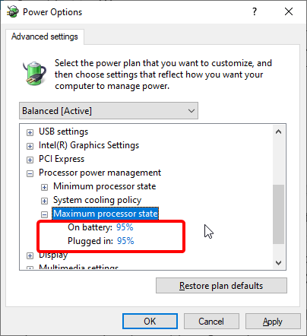Open the Balanced [Active] power plan dropdown
This screenshot has height=336, width=307.
coord(109,111)
